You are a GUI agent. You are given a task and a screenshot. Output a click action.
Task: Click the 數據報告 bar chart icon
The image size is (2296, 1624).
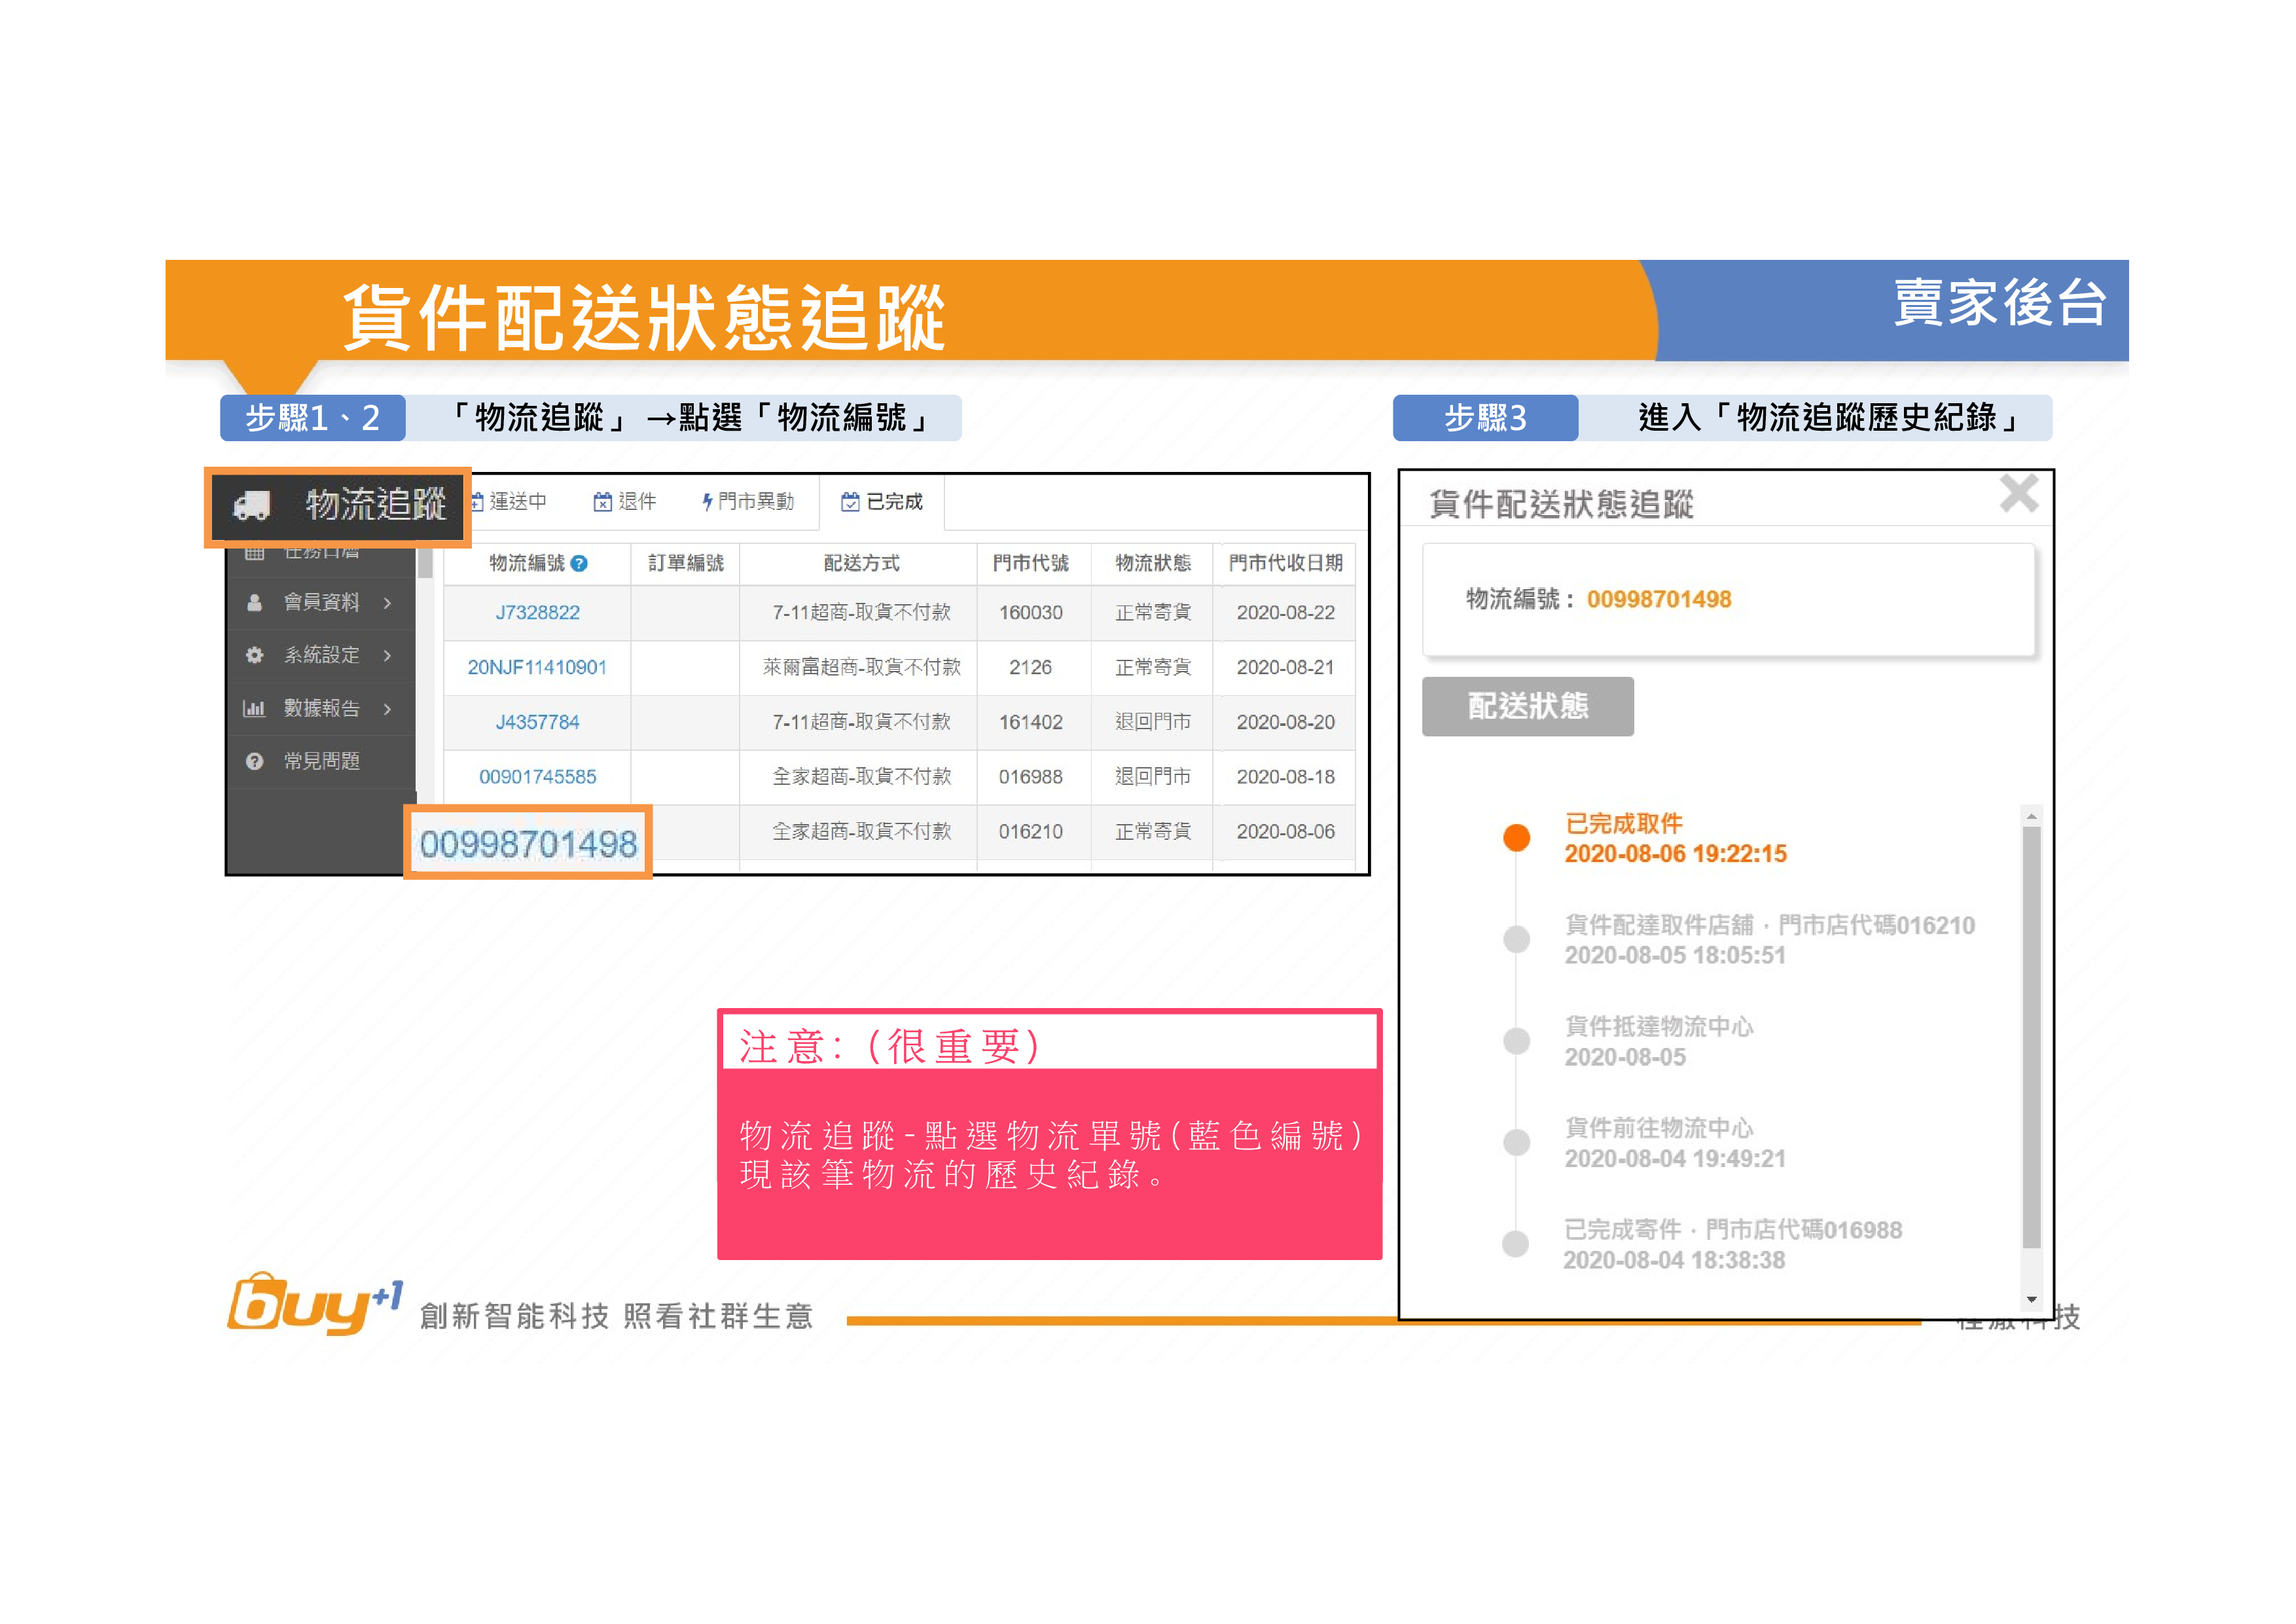pos(254,708)
